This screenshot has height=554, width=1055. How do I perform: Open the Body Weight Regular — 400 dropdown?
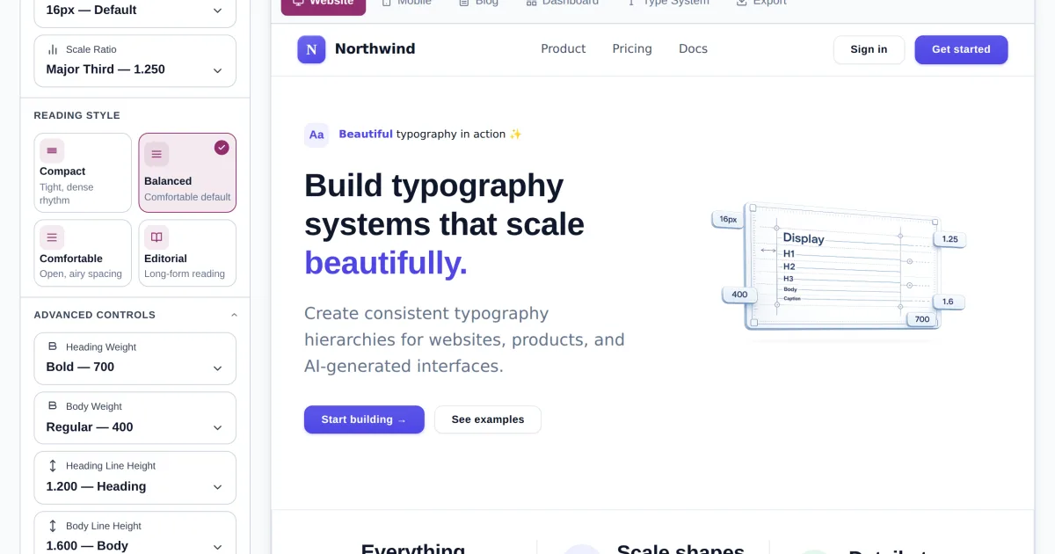click(135, 418)
